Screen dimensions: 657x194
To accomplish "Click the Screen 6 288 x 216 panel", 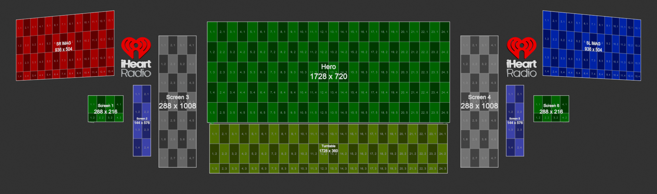I will pos(551,109).
